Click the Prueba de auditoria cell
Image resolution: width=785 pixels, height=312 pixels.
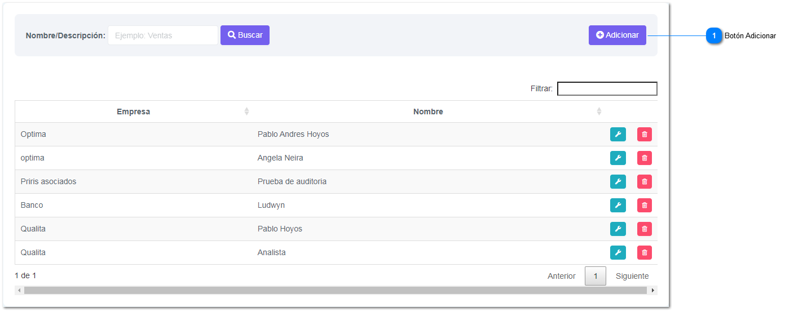click(428, 182)
